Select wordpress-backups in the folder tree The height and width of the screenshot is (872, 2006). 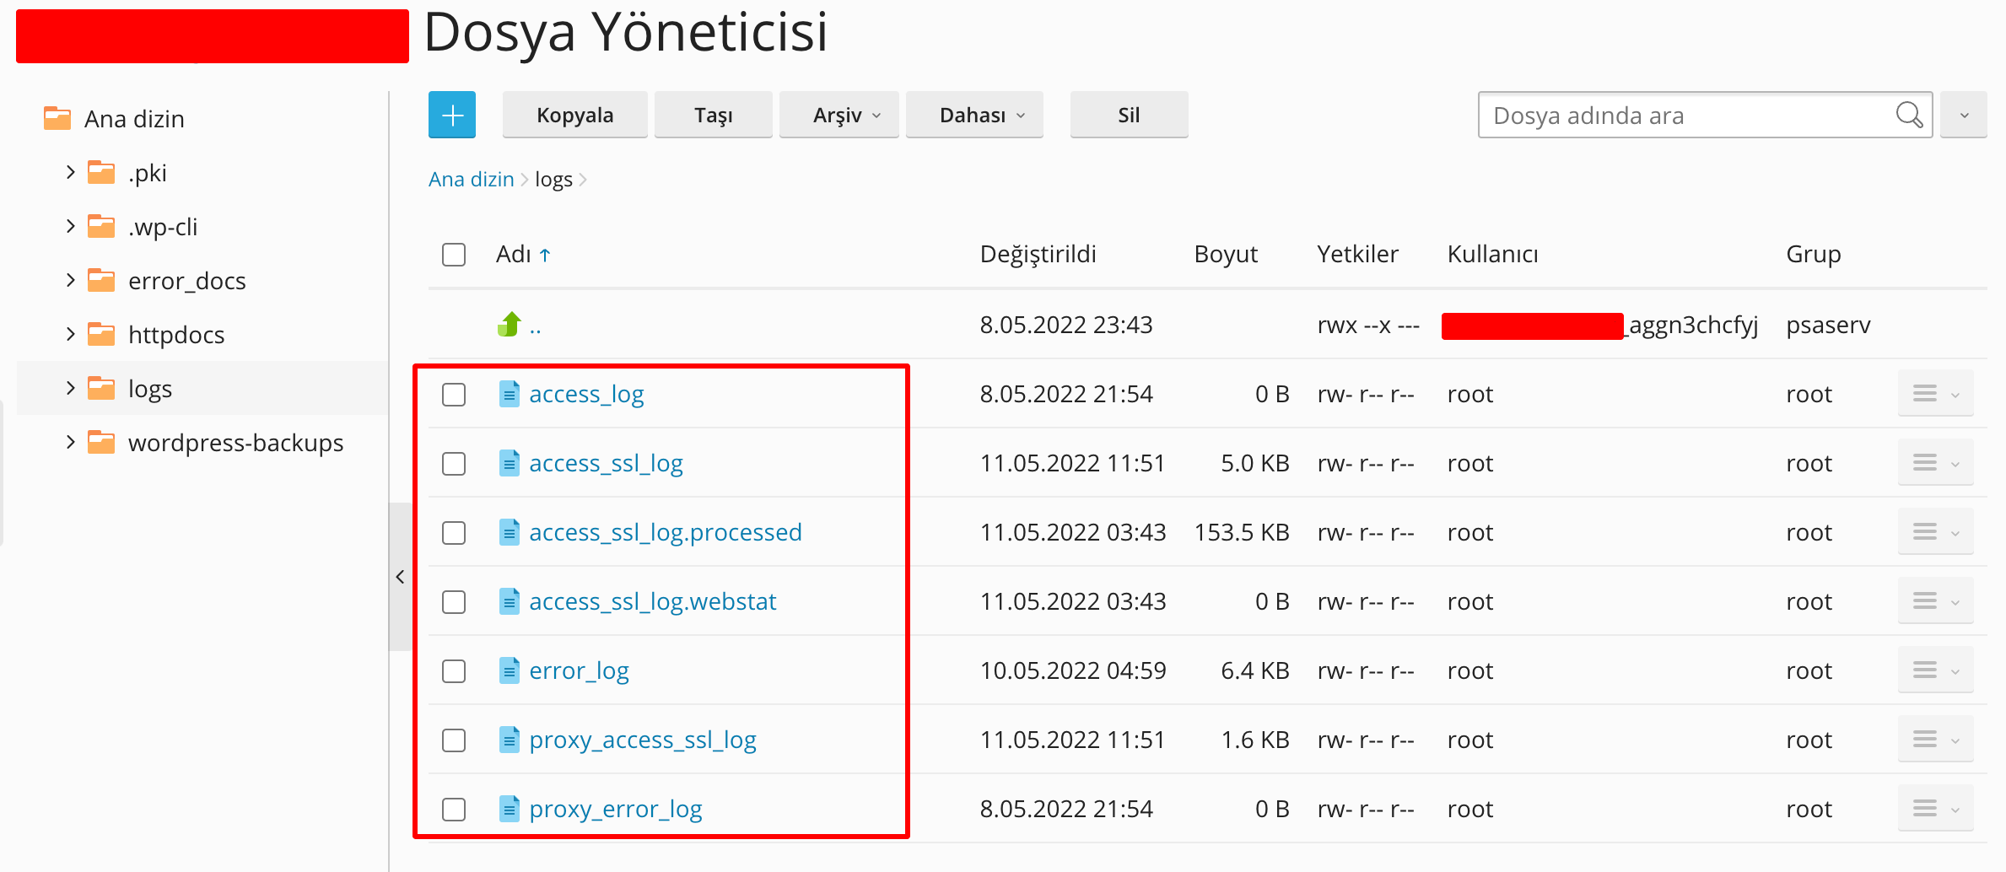[x=235, y=442]
